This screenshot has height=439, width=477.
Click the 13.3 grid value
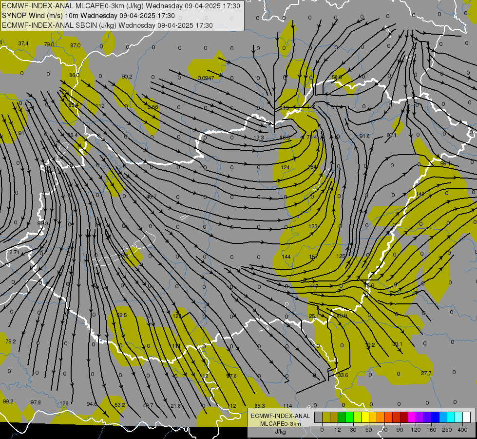click(259, 138)
